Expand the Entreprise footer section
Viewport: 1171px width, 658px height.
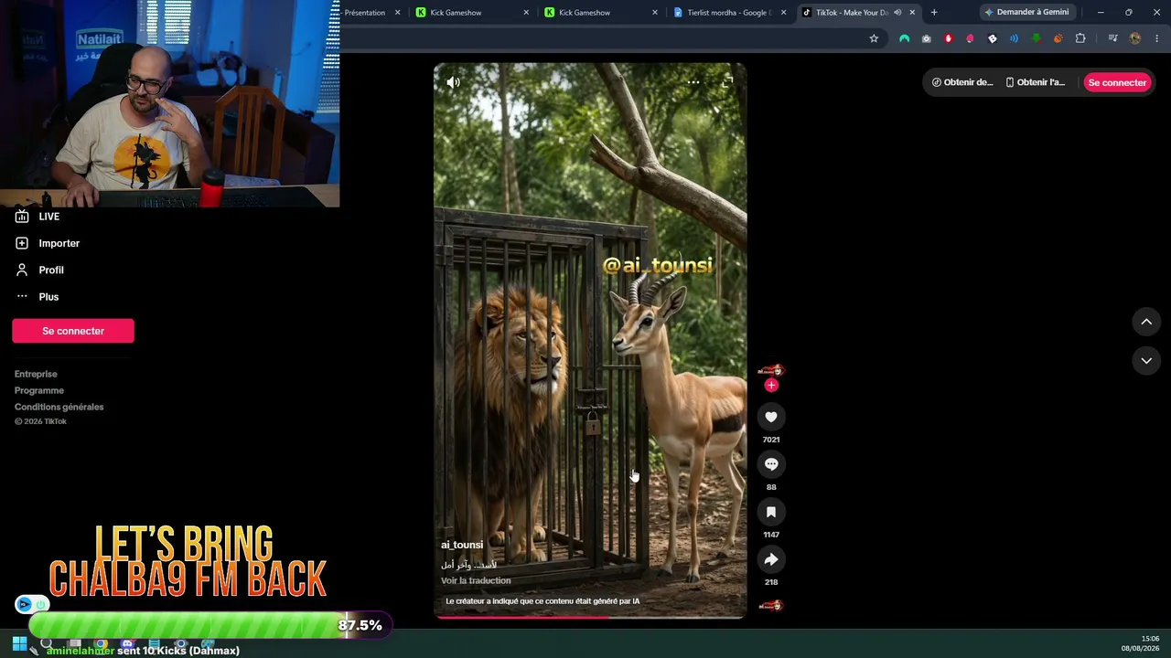pyautogui.click(x=36, y=374)
